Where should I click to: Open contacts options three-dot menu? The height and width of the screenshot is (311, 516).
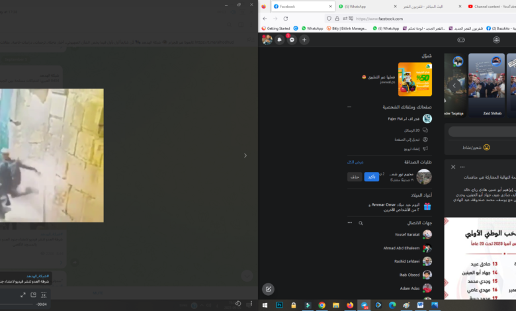pos(350,223)
